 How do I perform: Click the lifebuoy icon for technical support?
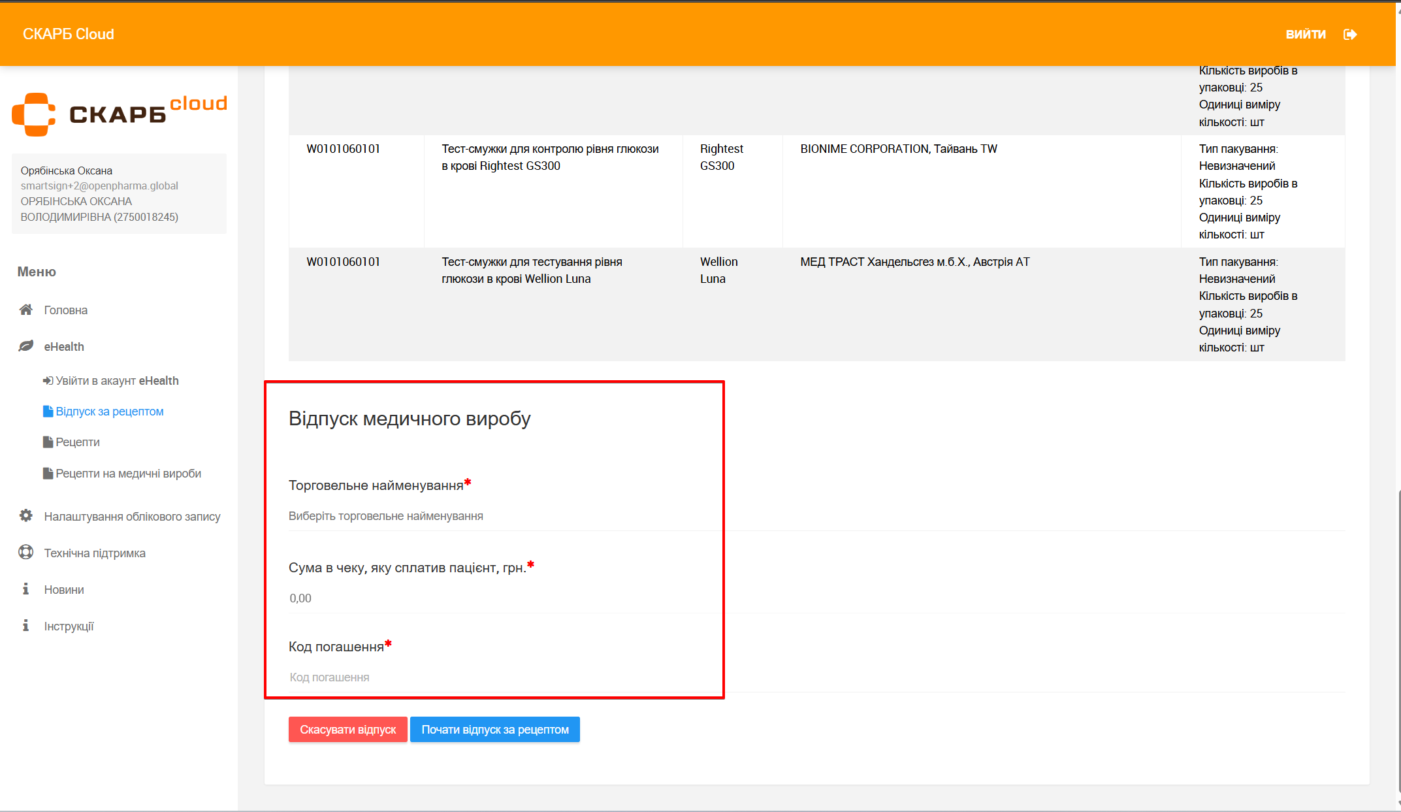pyautogui.click(x=26, y=553)
